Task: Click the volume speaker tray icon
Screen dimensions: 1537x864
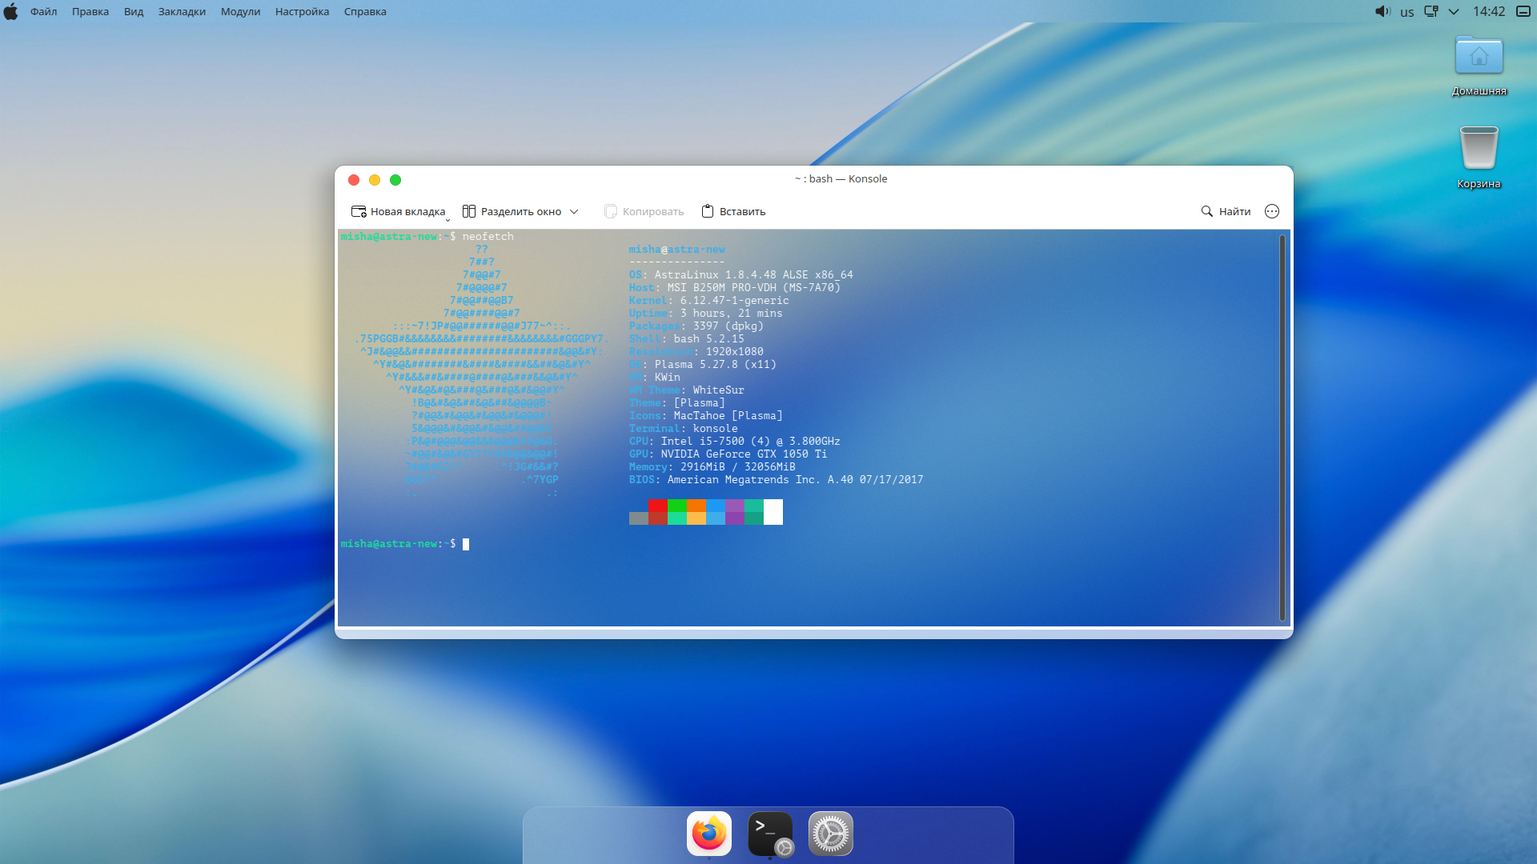Action: click(1382, 12)
